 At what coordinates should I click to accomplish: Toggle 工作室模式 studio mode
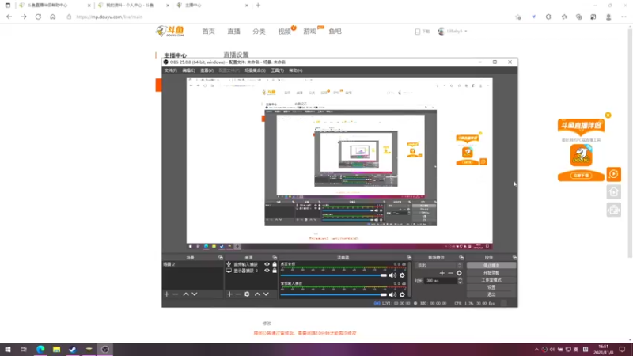tap(491, 280)
